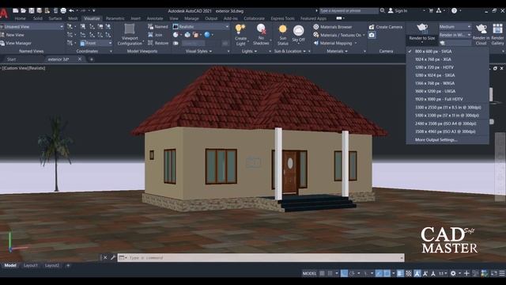The width and height of the screenshot is (506, 285).
Task: Toggle the transparency checker icon in status bar
Action: (x=409, y=273)
